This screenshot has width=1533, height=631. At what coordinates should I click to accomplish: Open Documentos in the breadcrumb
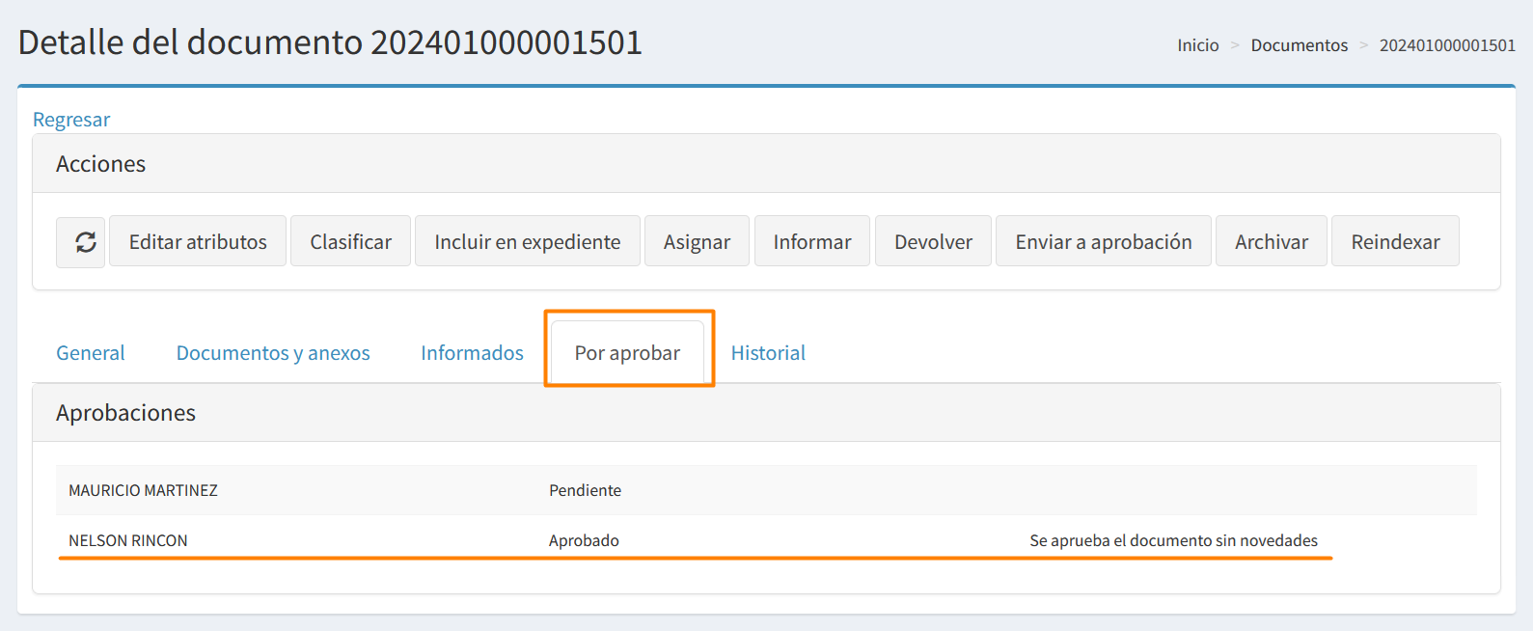[x=1300, y=45]
